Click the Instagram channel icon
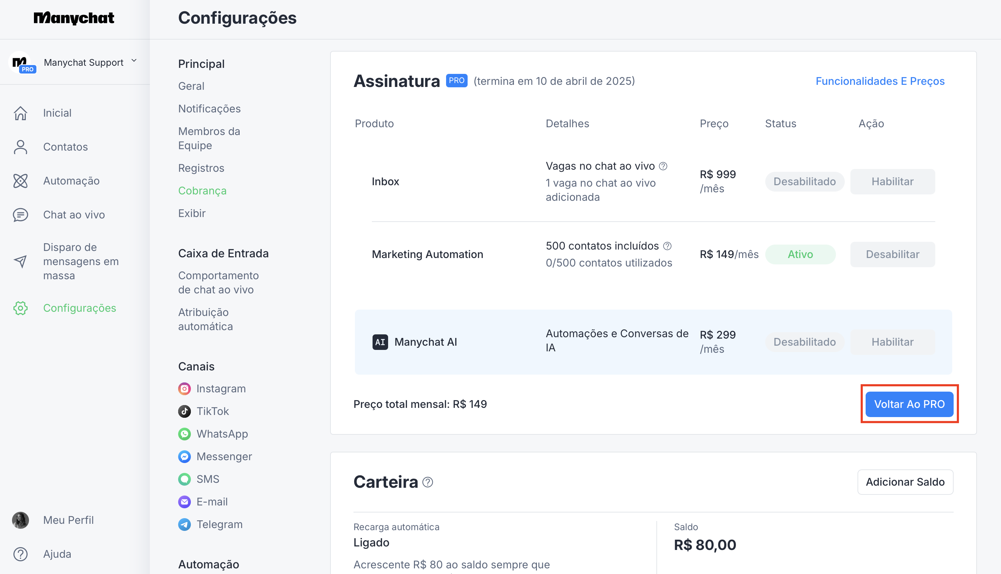The width and height of the screenshot is (1001, 574). (x=184, y=389)
